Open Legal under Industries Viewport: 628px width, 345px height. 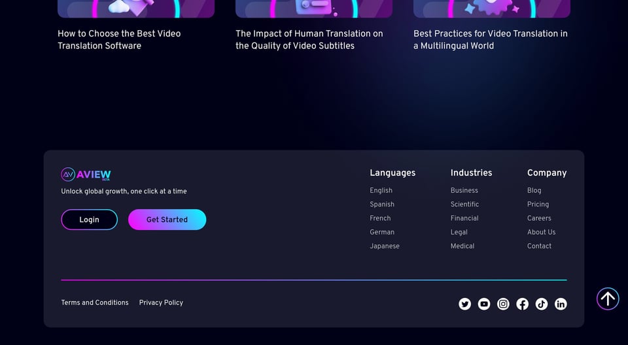click(459, 232)
